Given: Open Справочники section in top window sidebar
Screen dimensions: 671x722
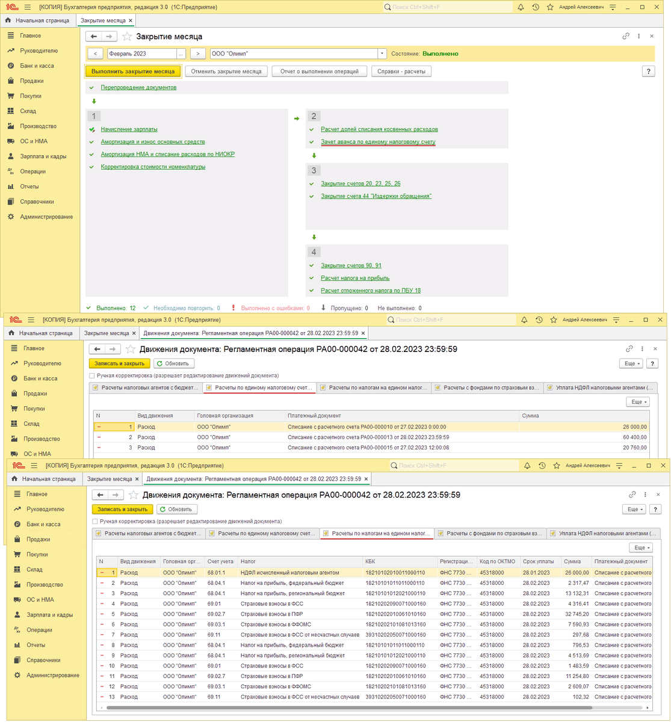Looking at the screenshot, I should (x=37, y=202).
